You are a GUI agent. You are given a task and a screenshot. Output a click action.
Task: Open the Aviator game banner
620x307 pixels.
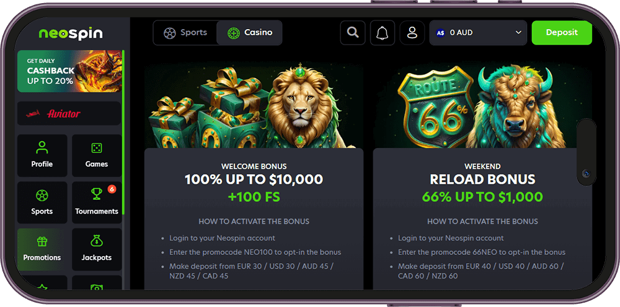pyautogui.click(x=69, y=113)
